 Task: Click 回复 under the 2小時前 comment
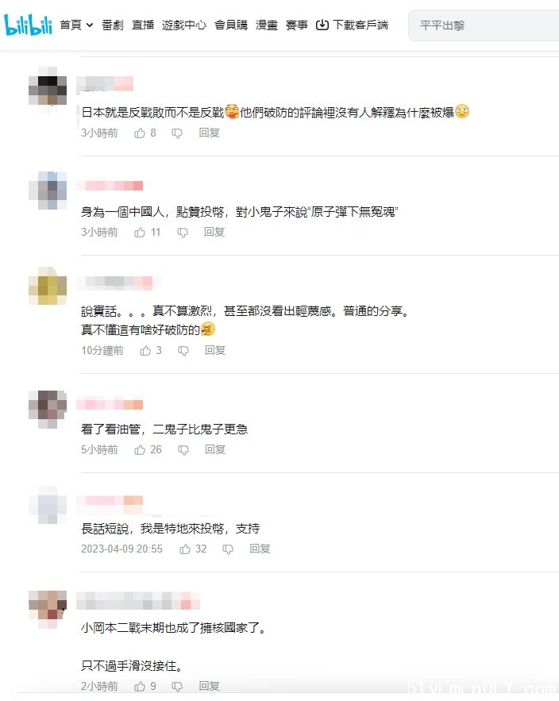[x=209, y=686]
